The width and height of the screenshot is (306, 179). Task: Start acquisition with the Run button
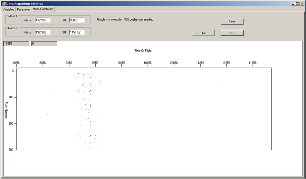(x=203, y=33)
